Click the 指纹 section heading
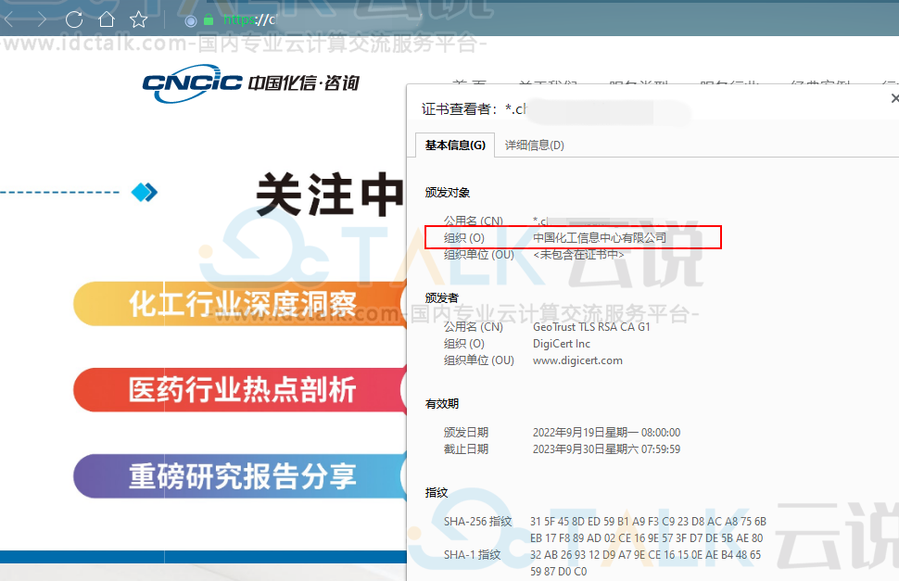The height and width of the screenshot is (581, 899). pos(437,493)
